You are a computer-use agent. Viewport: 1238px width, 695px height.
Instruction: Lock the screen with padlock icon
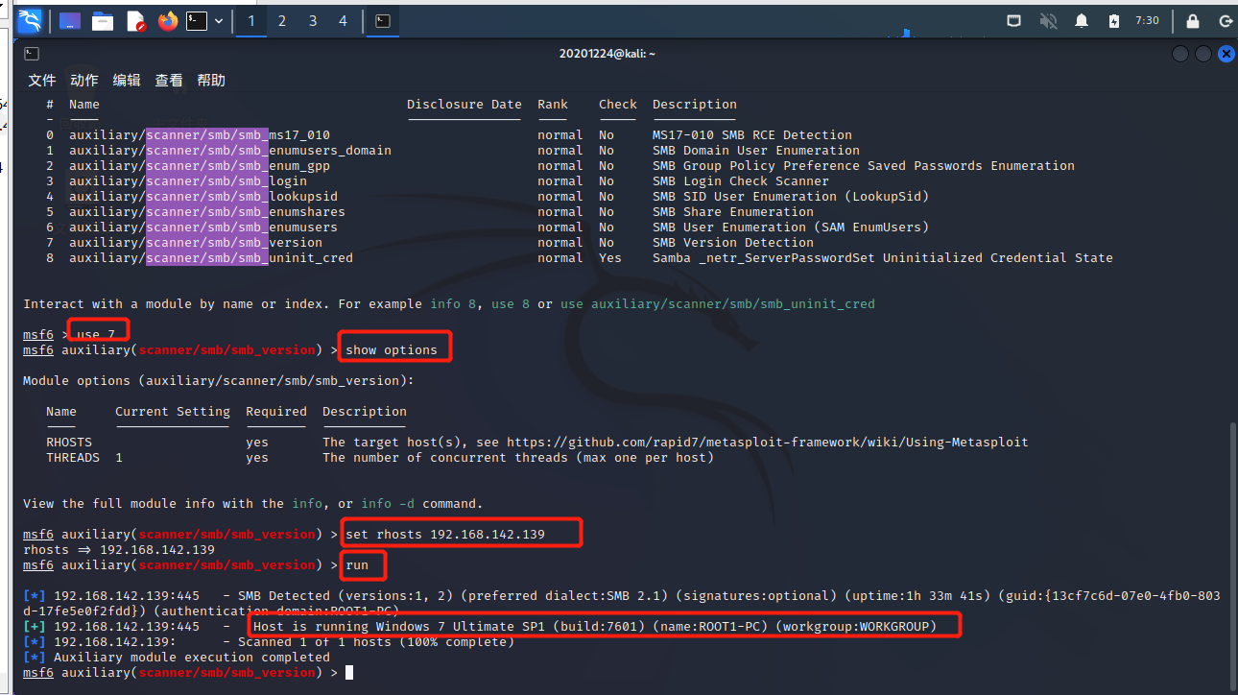tap(1193, 20)
